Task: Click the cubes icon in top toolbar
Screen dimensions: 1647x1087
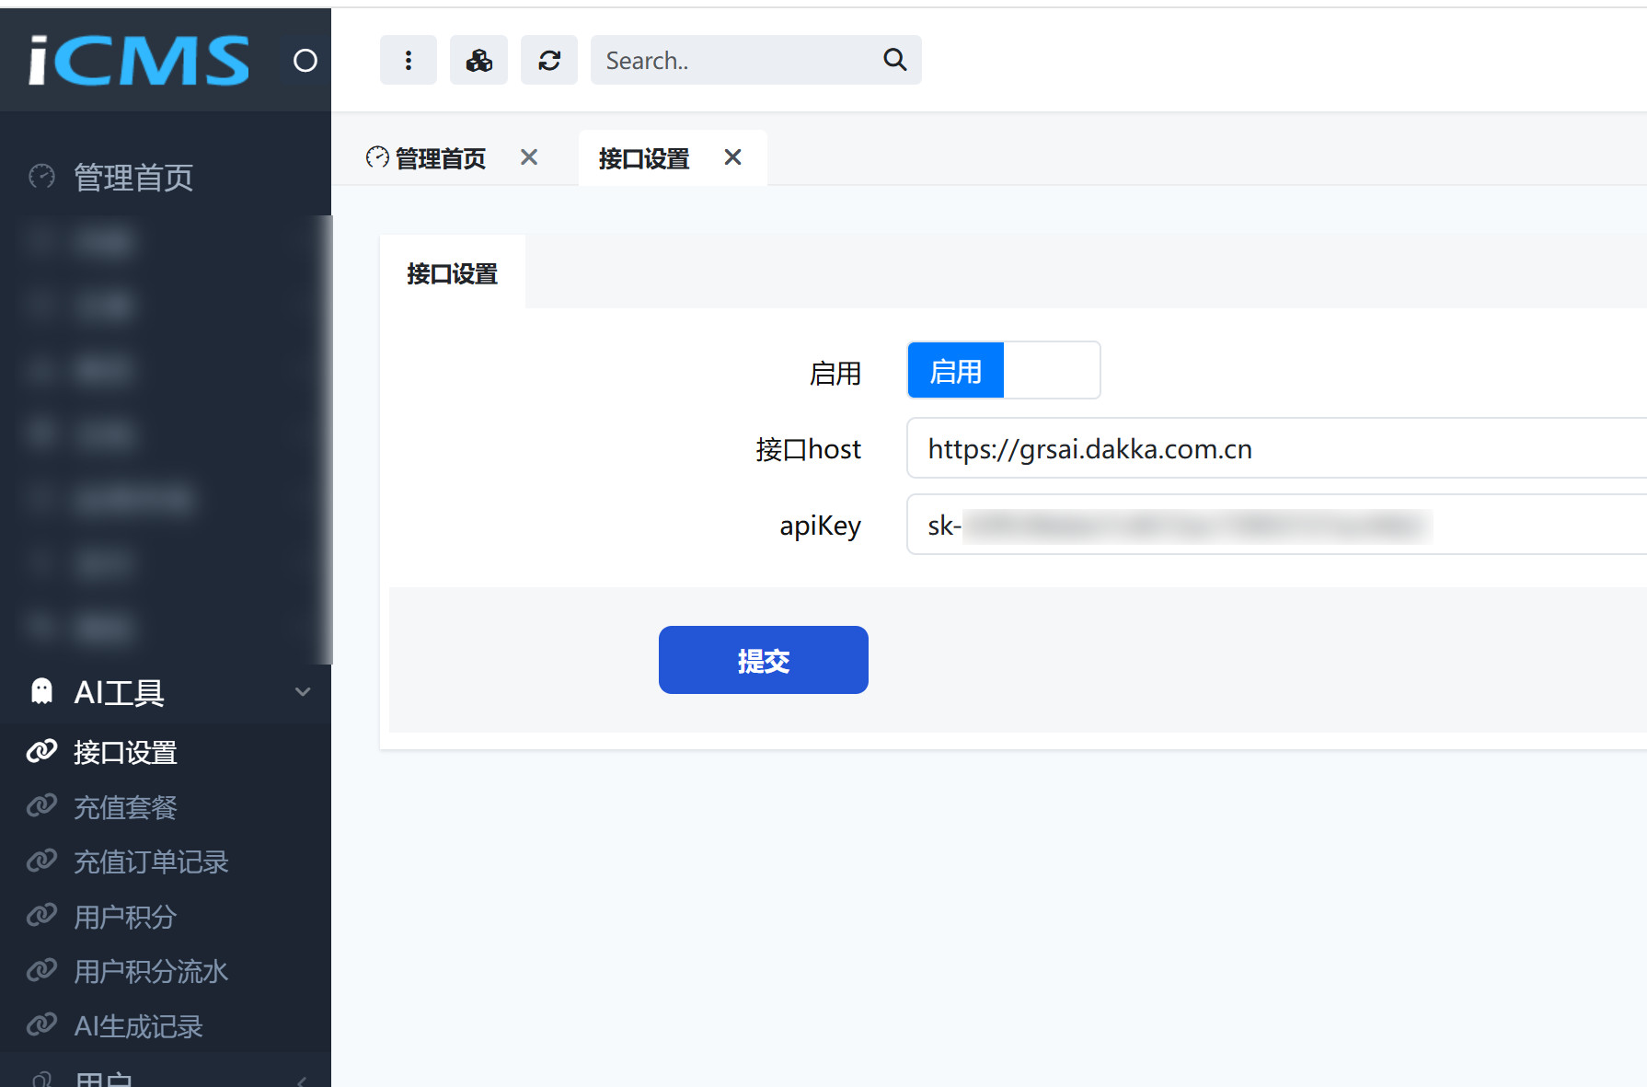Action: (478, 60)
